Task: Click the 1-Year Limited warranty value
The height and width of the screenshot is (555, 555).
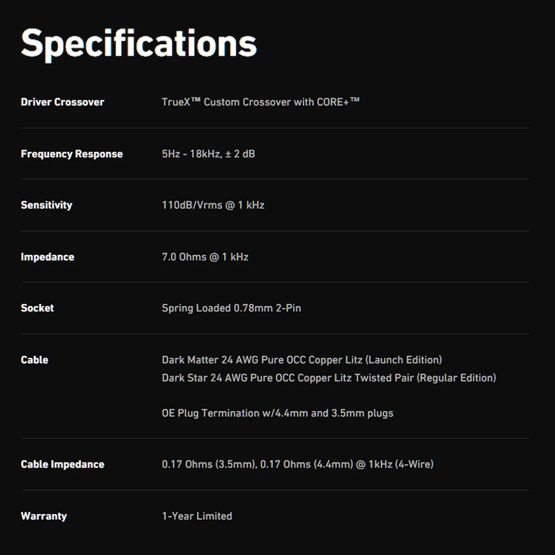Action: pos(197,516)
